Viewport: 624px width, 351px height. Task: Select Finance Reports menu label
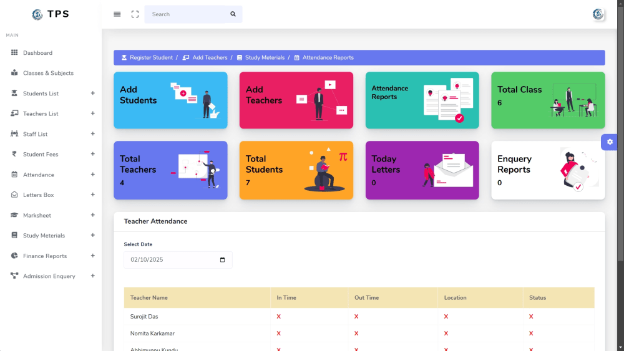45,256
